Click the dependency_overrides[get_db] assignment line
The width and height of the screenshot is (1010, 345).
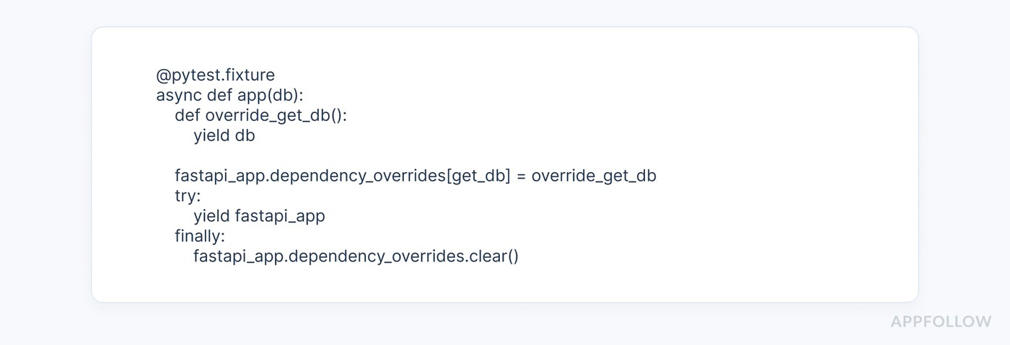pyautogui.click(x=416, y=176)
